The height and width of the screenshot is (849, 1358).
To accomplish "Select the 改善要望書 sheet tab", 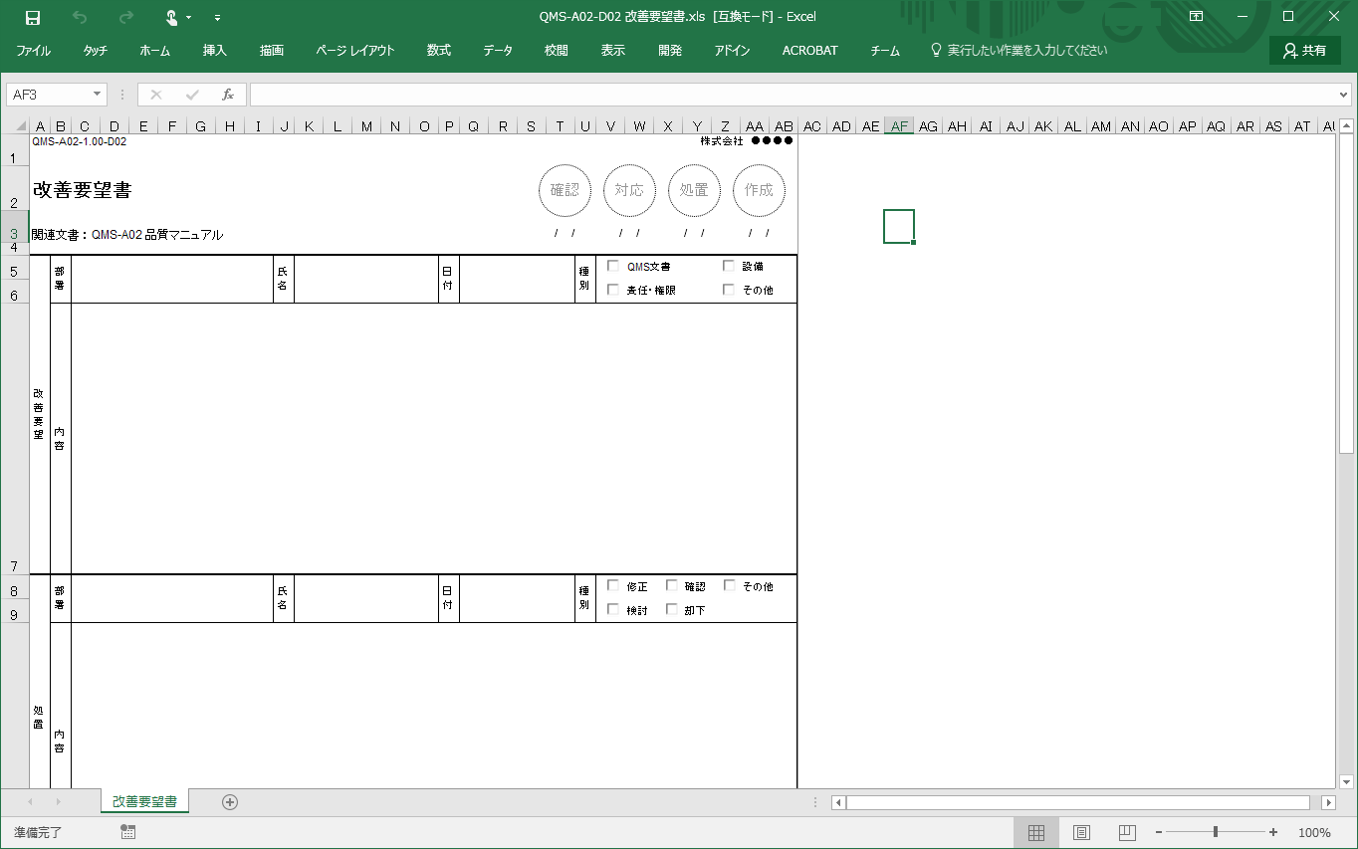I will click(144, 802).
